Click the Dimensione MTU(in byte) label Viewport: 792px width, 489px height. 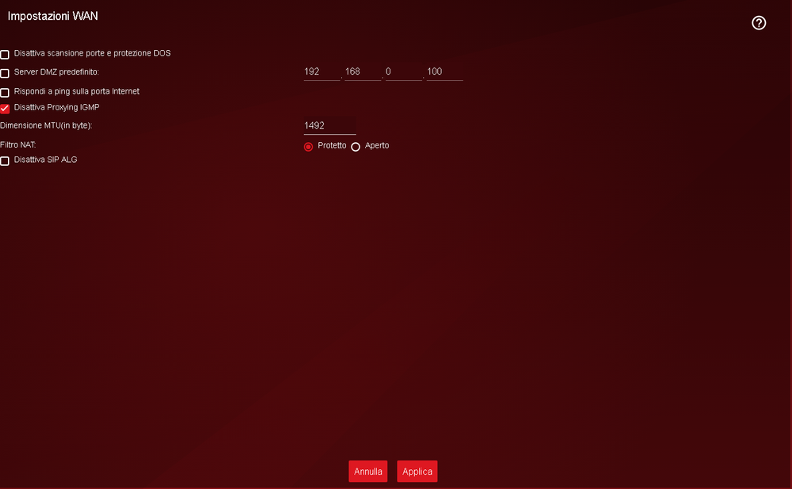point(46,125)
